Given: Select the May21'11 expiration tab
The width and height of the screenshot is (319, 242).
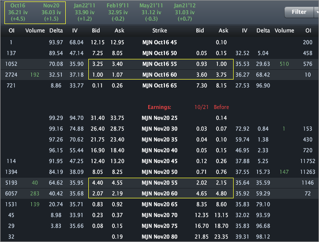Looking at the screenshot, I should [x=151, y=12].
